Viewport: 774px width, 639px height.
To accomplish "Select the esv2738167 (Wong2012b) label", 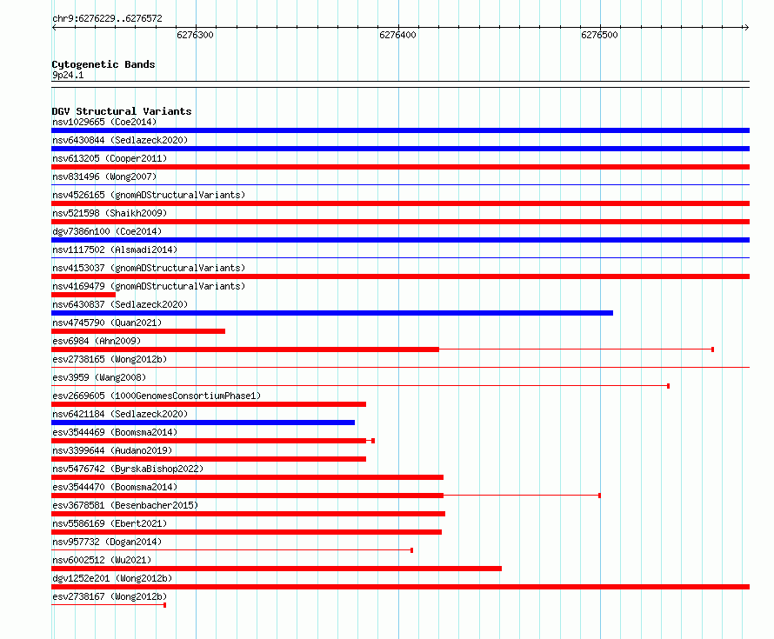I will tap(110, 596).
